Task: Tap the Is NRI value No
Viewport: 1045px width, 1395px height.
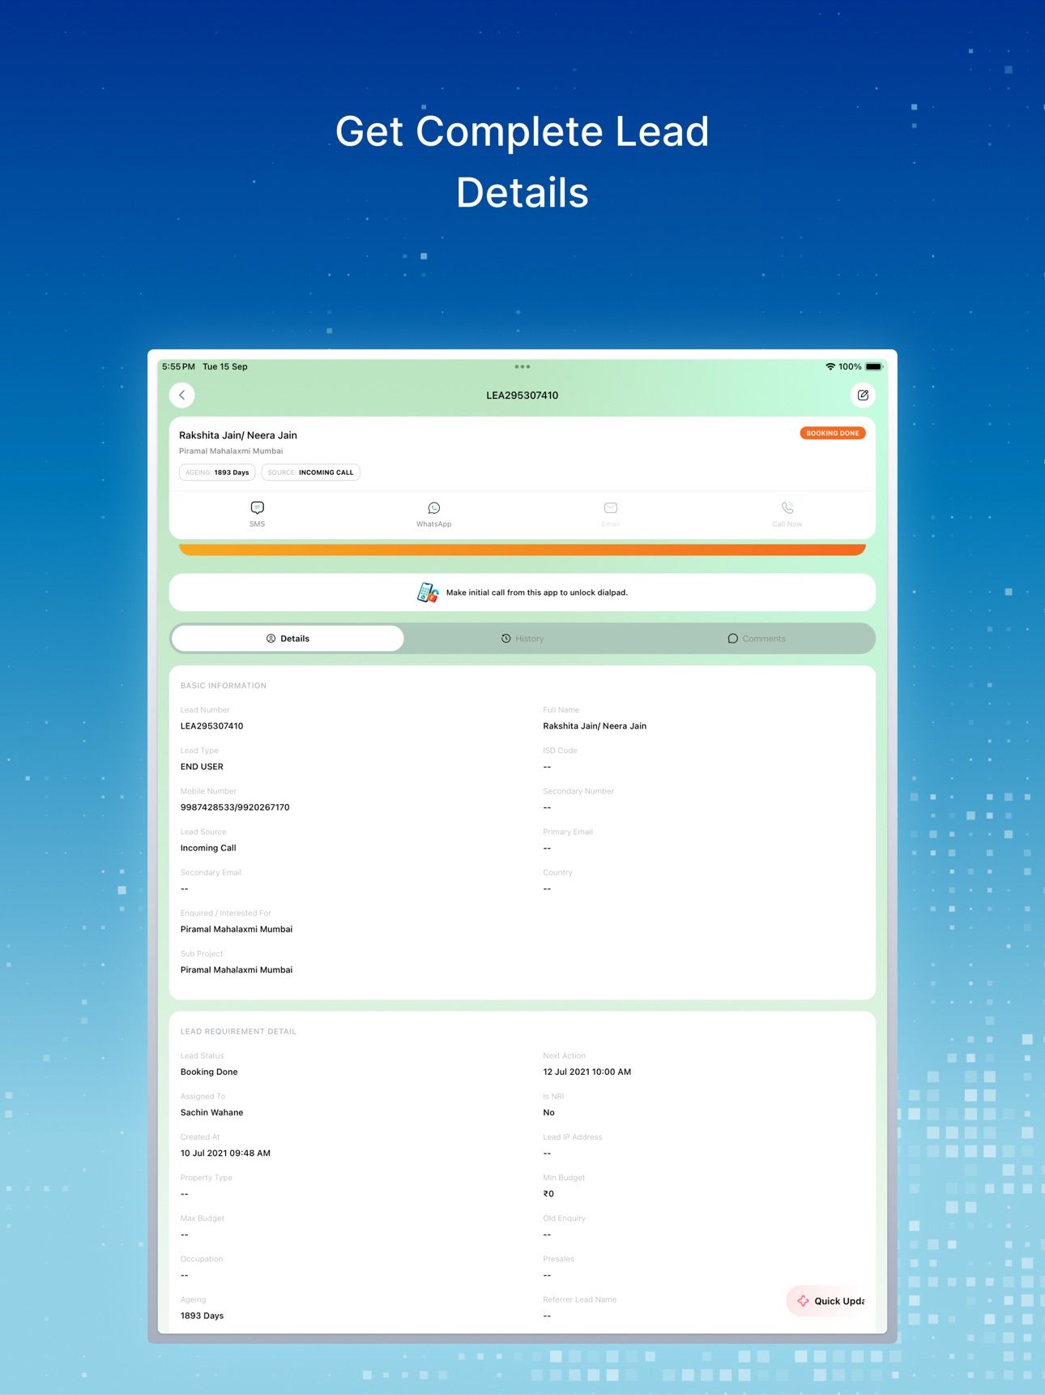Action: click(x=548, y=1112)
